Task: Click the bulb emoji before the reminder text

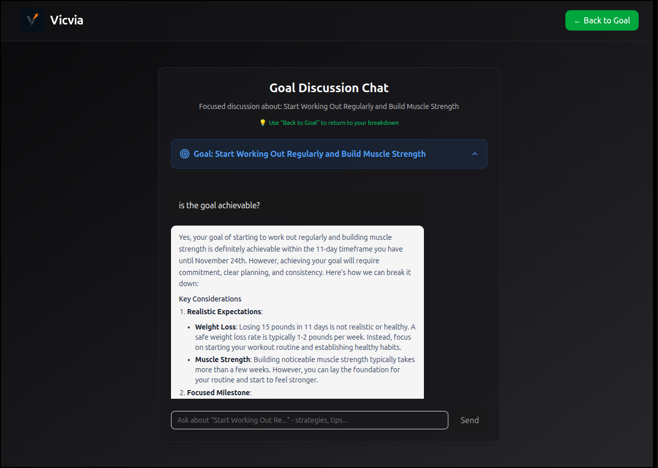Action: tap(263, 122)
